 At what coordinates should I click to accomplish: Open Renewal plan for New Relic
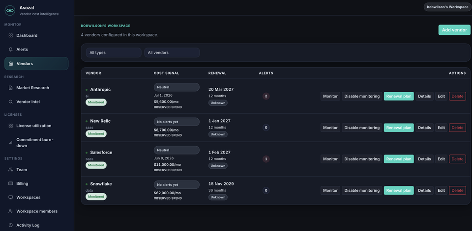[399, 128]
